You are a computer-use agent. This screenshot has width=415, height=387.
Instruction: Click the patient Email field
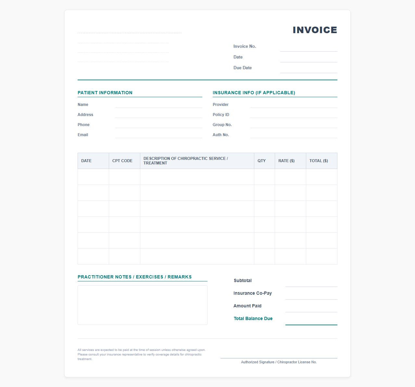coord(158,135)
